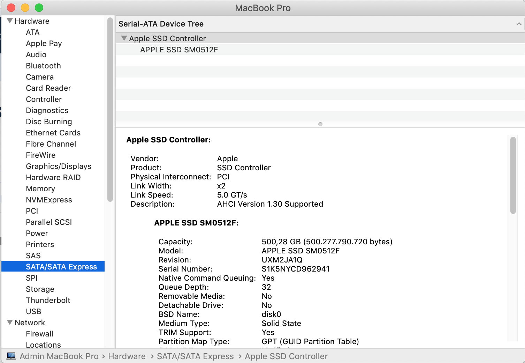The height and width of the screenshot is (363, 525).
Task: Collapse the Network section triangle
Action: pyautogui.click(x=10, y=323)
